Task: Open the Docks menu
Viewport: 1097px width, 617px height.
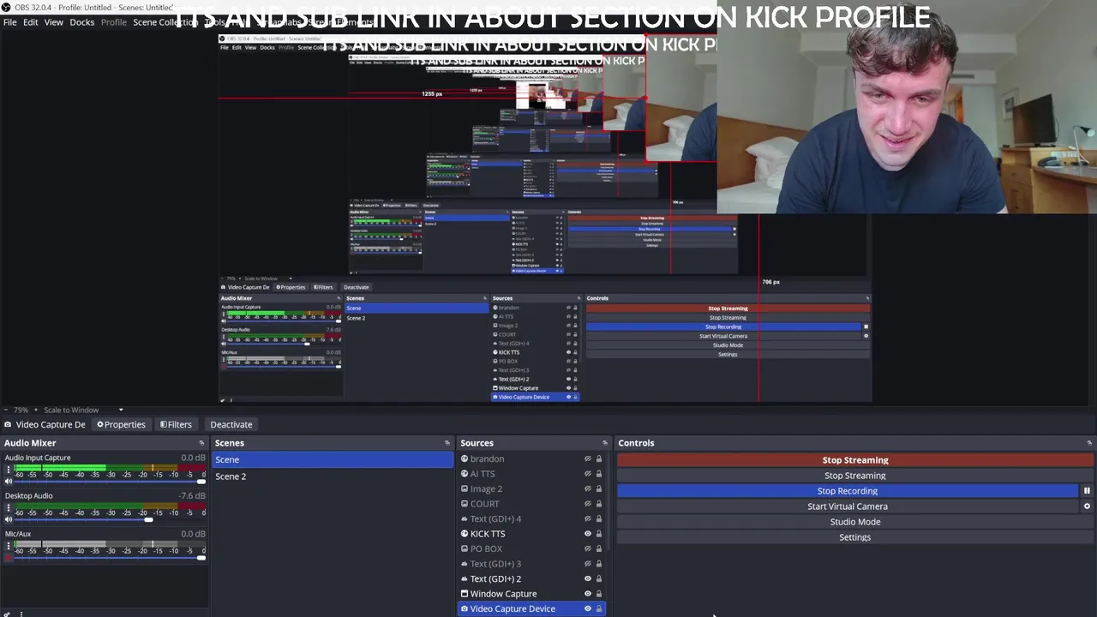Action: (81, 22)
